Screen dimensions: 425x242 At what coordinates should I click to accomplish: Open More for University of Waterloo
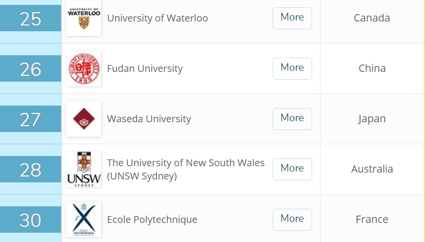tap(292, 18)
